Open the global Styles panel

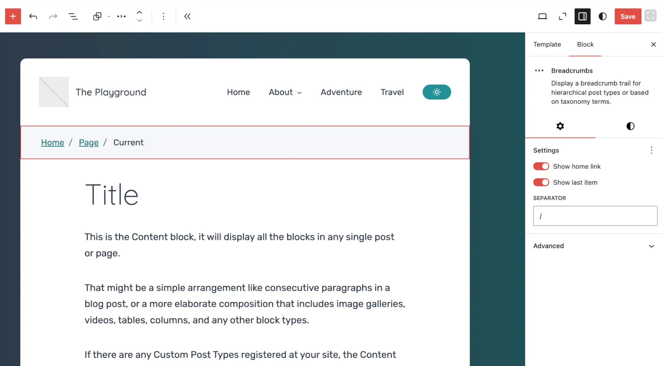[602, 16]
